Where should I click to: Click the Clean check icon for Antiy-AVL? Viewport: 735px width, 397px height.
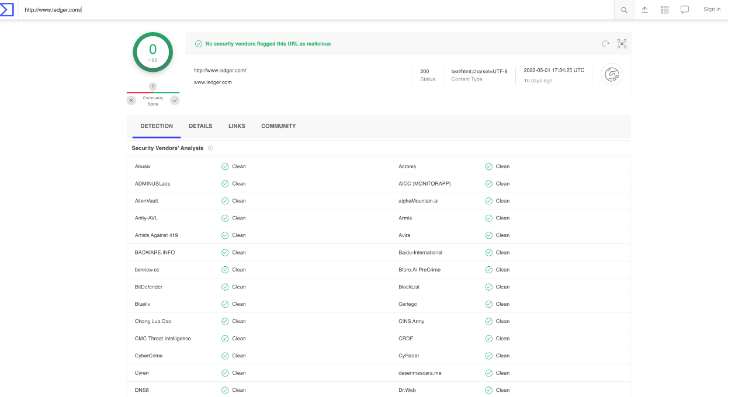click(225, 218)
